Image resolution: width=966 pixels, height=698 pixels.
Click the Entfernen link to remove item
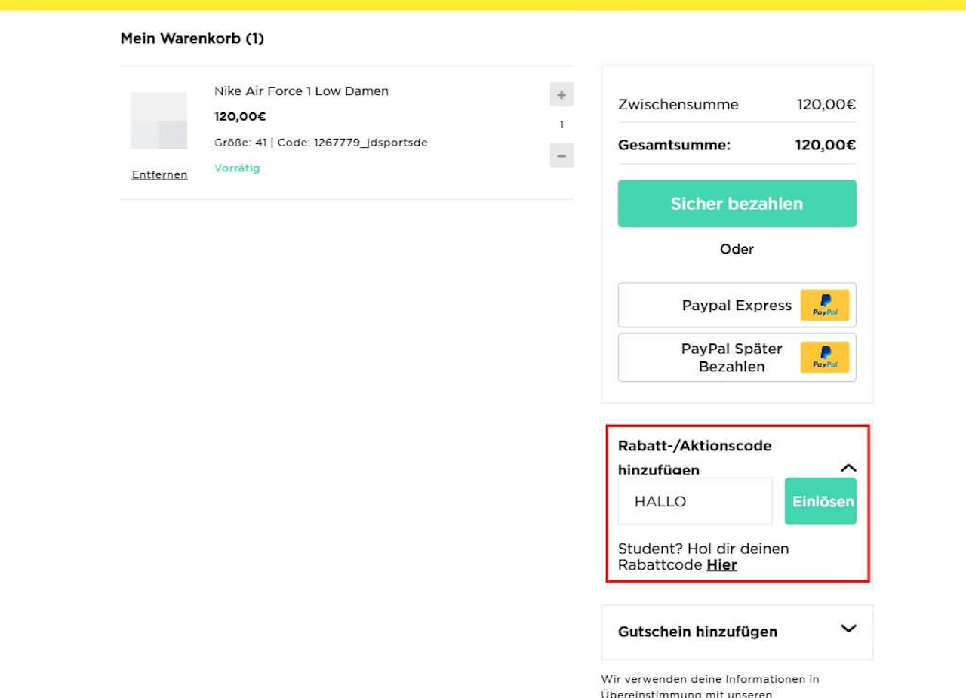[x=159, y=175]
